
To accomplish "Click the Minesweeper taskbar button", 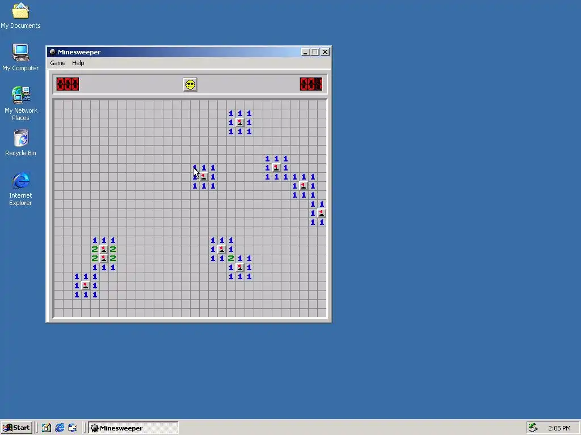I will coord(133,428).
